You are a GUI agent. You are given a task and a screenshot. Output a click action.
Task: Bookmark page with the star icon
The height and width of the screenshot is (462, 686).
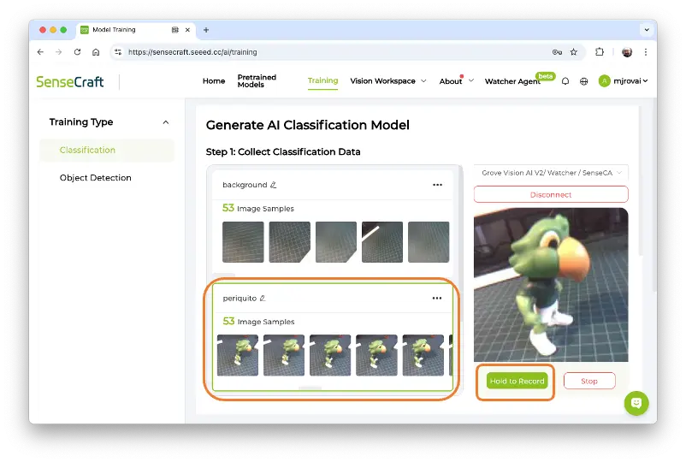[x=574, y=52]
